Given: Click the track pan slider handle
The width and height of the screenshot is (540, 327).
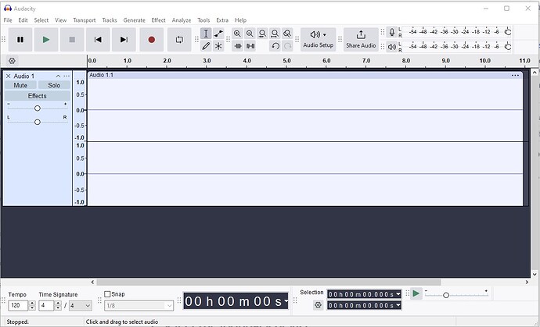Looking at the screenshot, I should coord(38,122).
